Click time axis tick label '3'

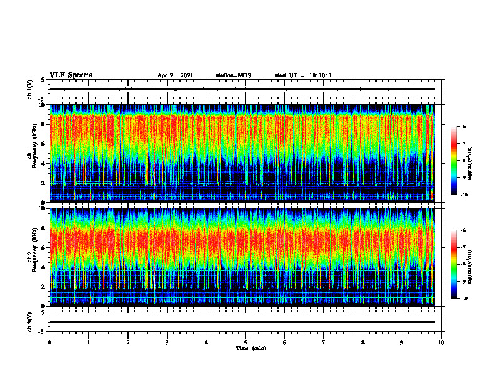point(167,343)
